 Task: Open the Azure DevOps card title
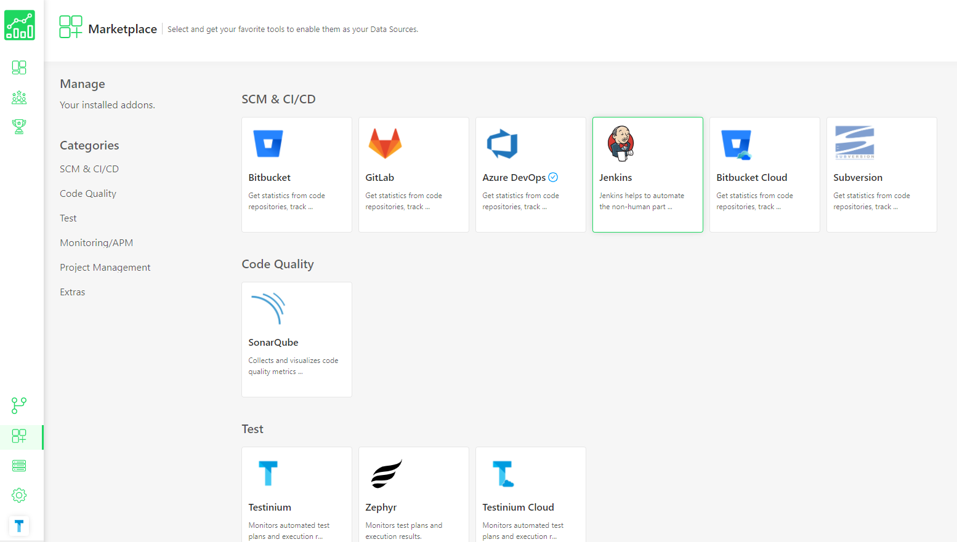(x=514, y=177)
